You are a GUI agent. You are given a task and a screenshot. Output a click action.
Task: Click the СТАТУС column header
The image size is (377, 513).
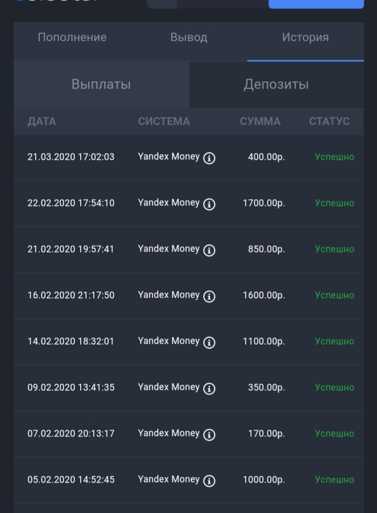click(x=329, y=122)
